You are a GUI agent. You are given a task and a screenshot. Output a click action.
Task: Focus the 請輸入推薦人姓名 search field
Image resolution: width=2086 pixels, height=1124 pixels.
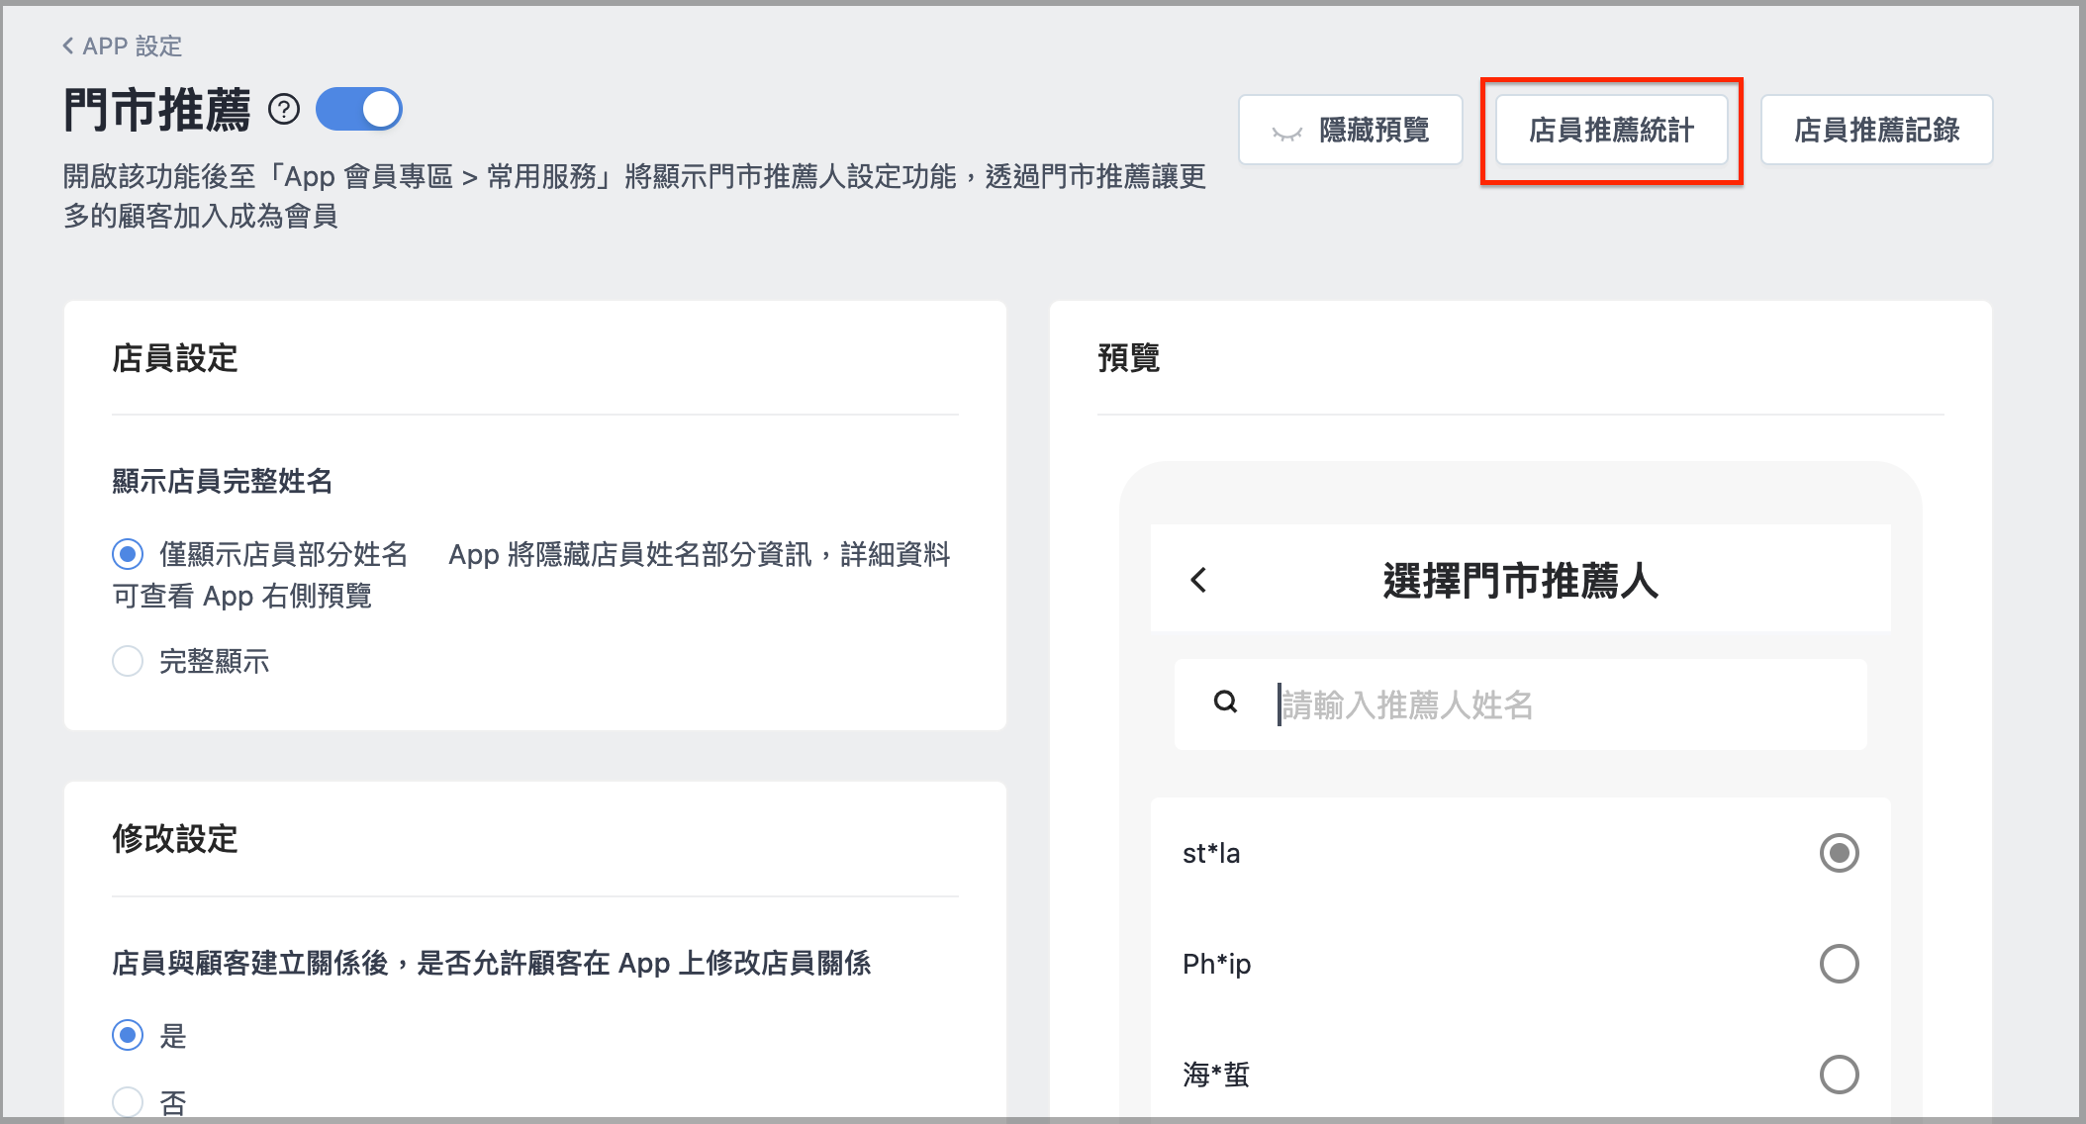point(1521,704)
